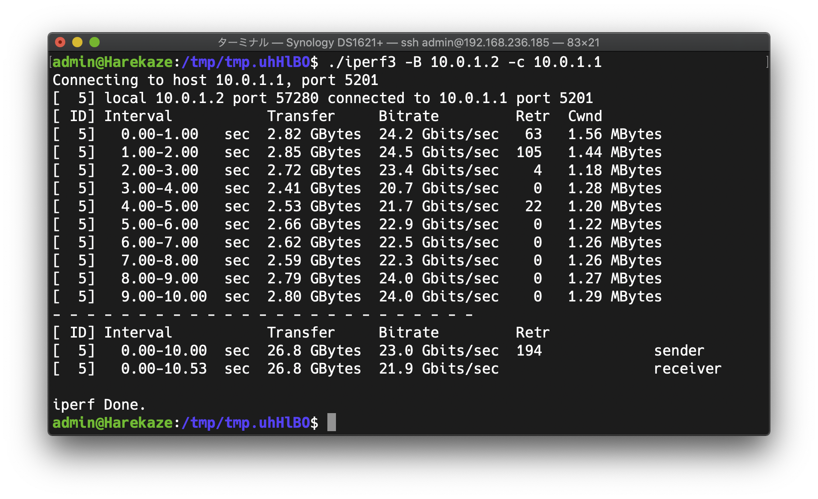Screen dimensions: 818x499
Task: Click the 'receiver' label
Action: coord(688,369)
